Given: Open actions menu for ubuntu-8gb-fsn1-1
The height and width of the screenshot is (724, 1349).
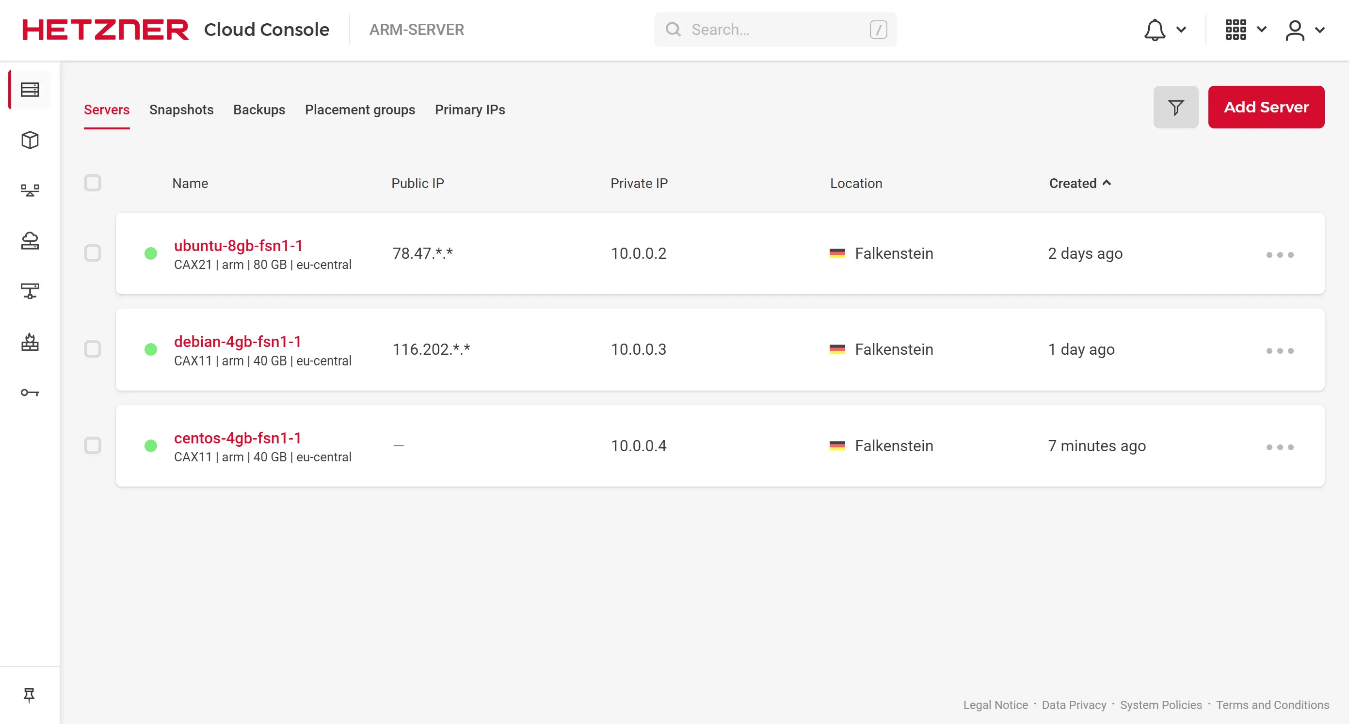Looking at the screenshot, I should 1280,254.
